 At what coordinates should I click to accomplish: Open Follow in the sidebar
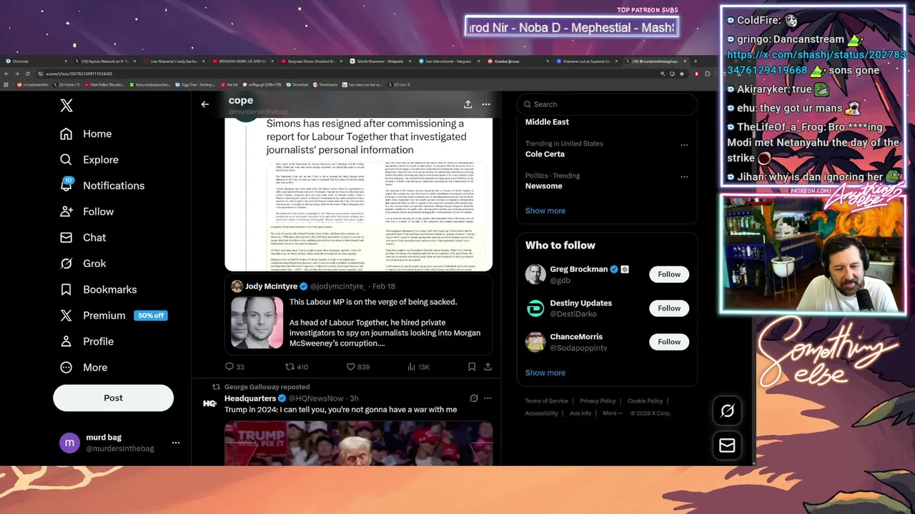[87, 211]
